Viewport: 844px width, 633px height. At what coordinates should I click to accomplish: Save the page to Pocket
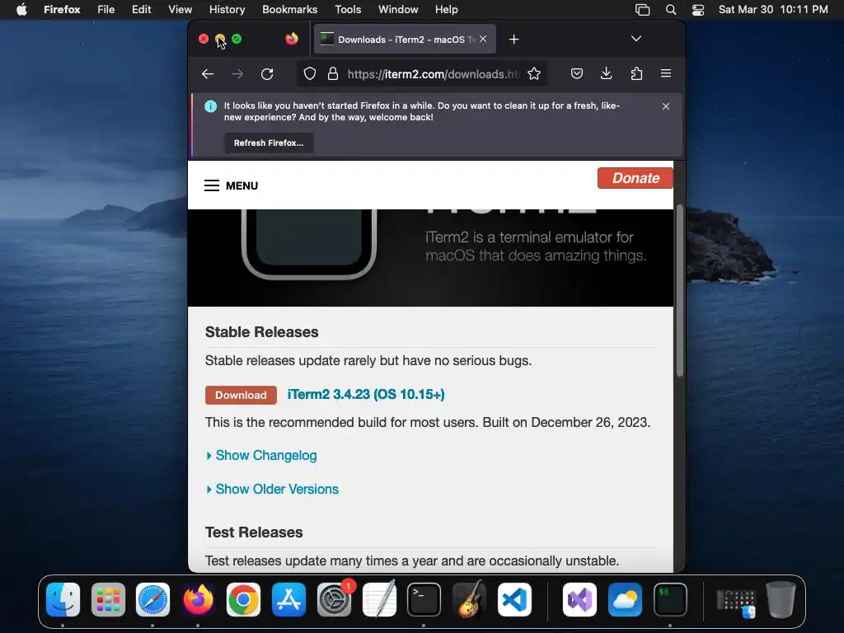576,73
